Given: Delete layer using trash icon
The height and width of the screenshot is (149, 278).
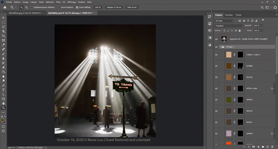Looking at the screenshot, I should coord(272,147).
